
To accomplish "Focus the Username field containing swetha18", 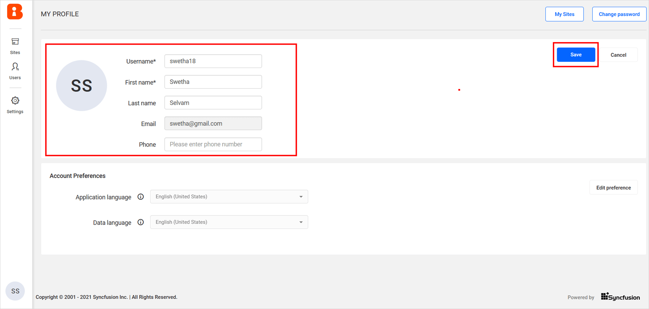I will pos(213,61).
